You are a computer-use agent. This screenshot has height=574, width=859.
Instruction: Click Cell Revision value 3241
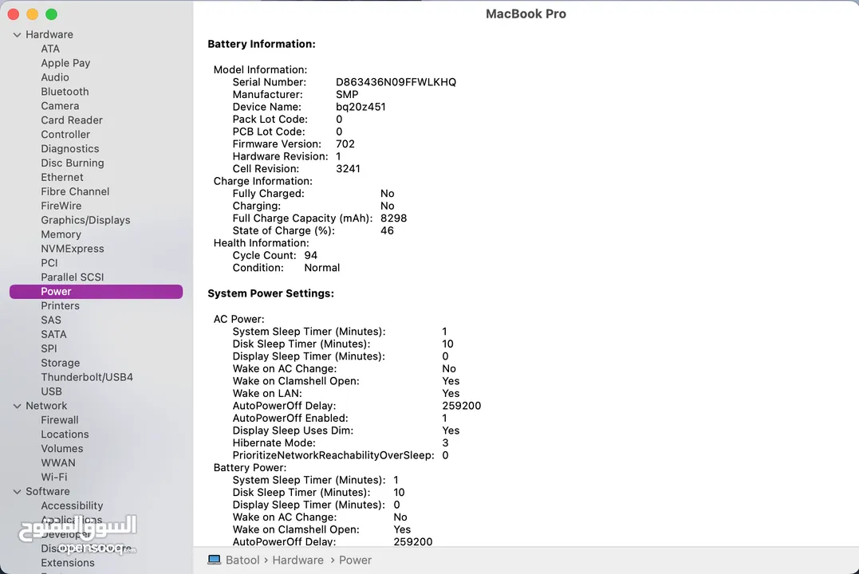[x=348, y=169]
